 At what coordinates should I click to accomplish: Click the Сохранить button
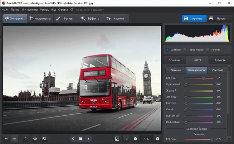[194, 18]
